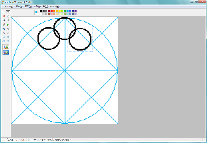
Task: Open the 変形(I) menu
Action: click(37, 6)
